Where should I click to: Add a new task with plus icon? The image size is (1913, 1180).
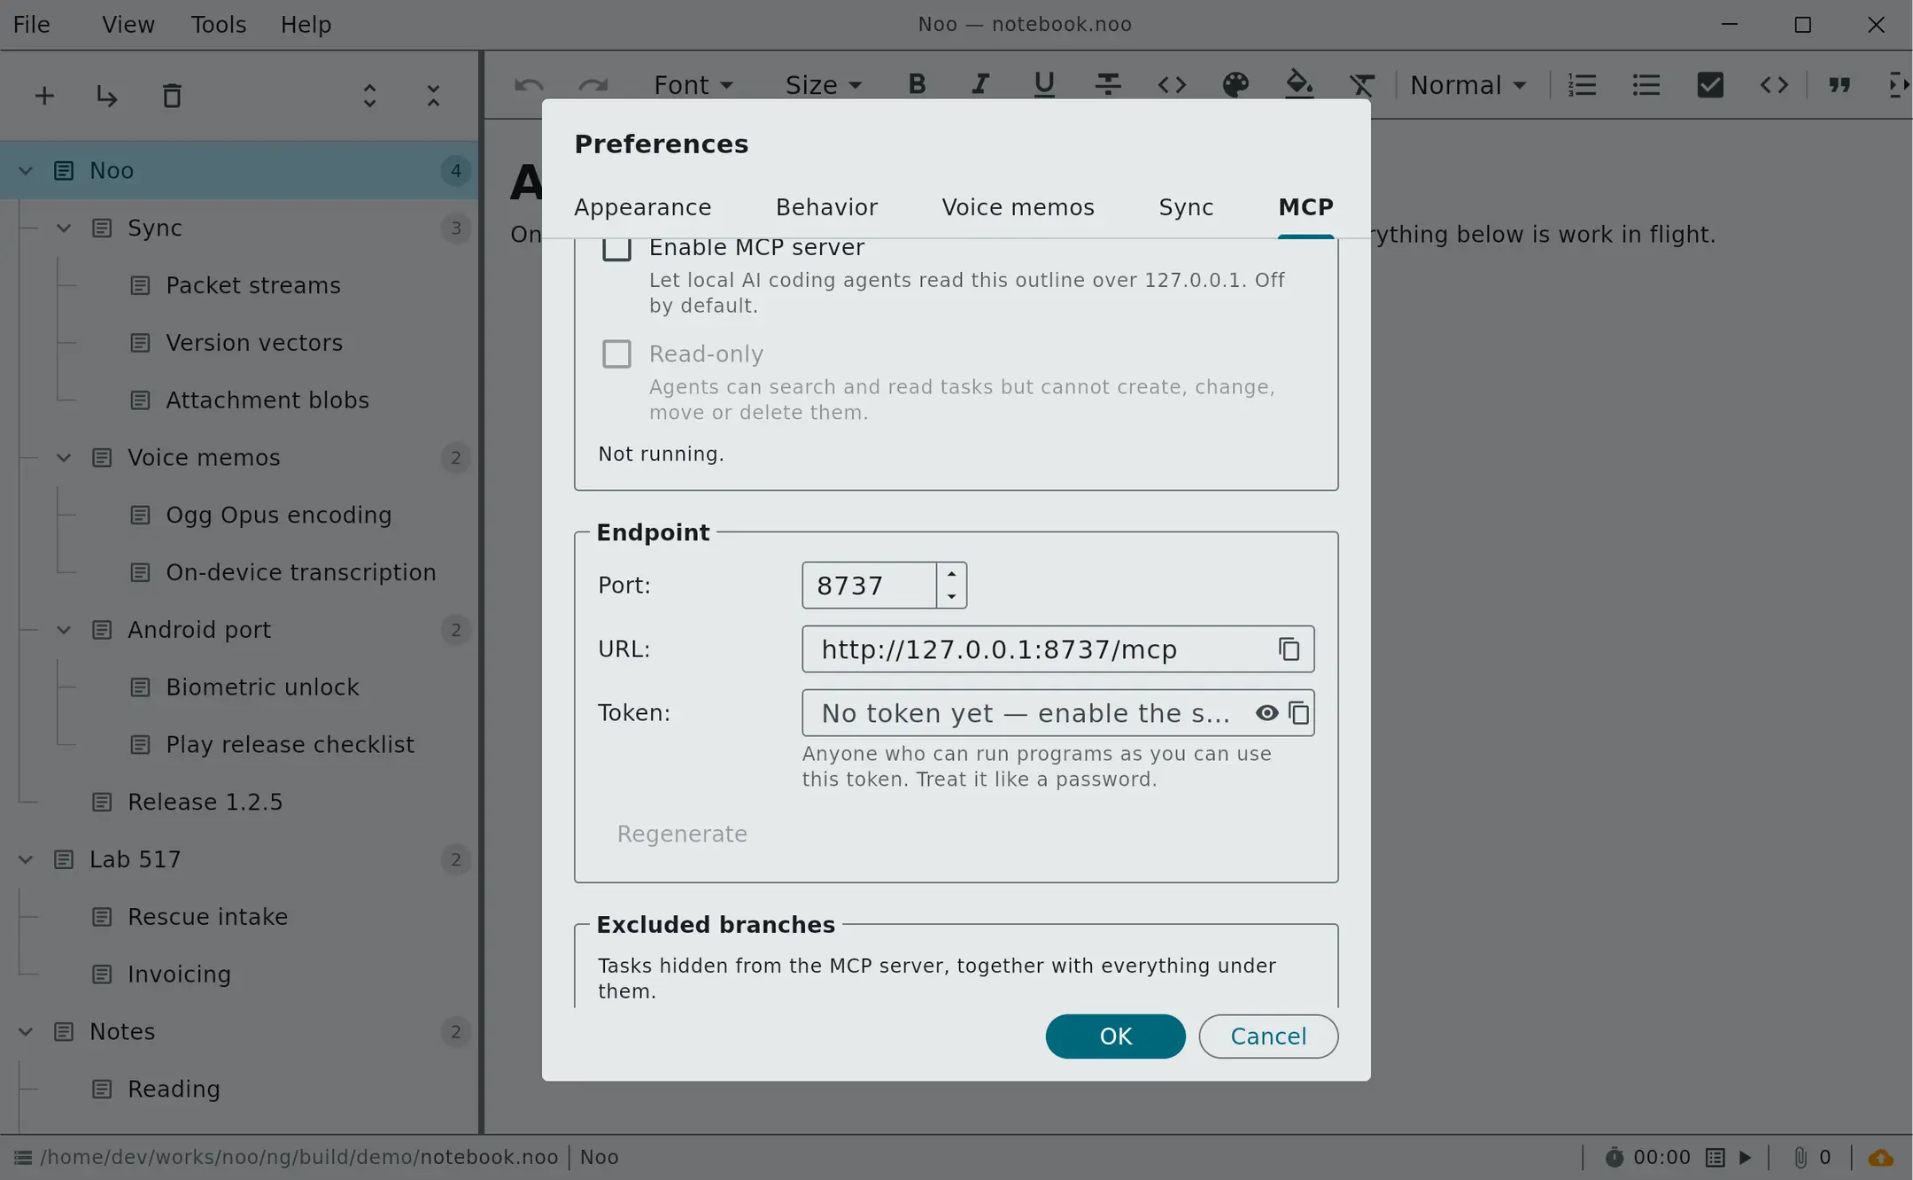tap(44, 96)
